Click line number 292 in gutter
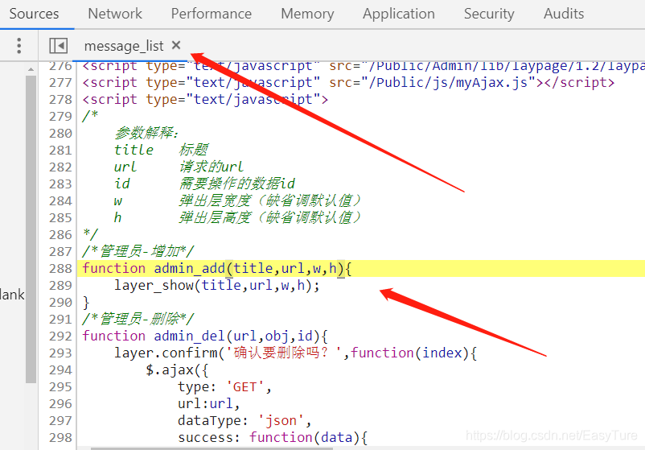 pos(60,336)
